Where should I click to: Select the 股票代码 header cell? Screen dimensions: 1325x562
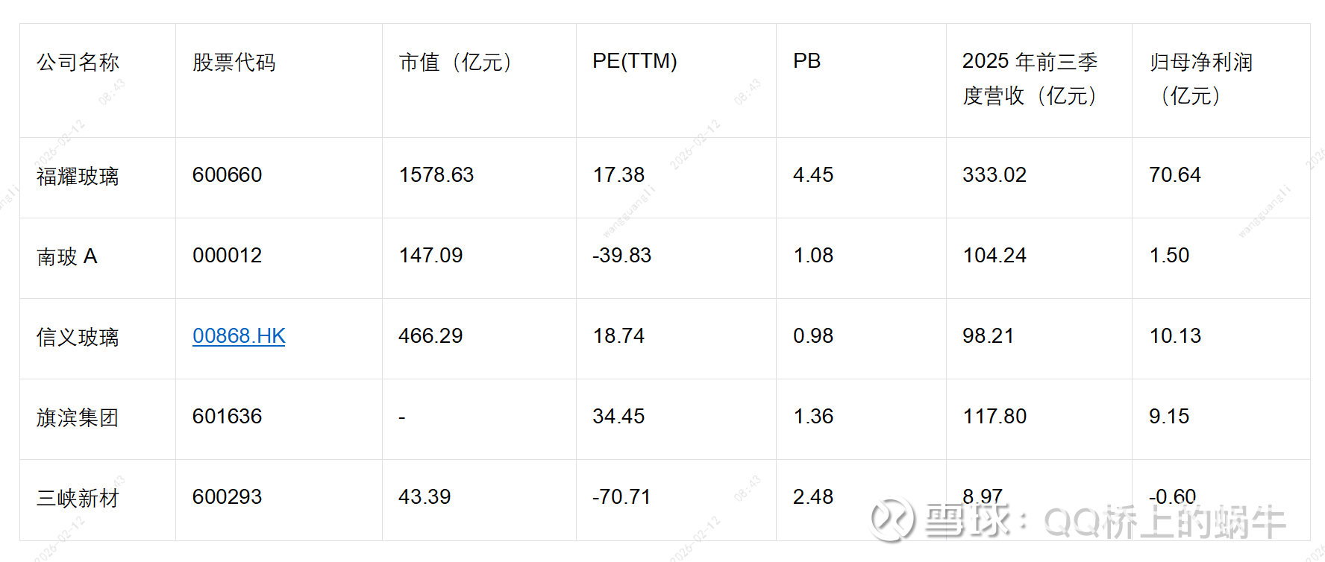(x=234, y=62)
